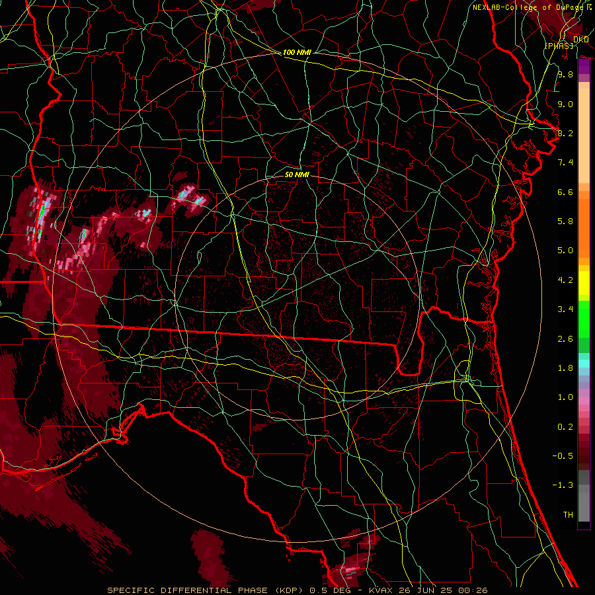
Task: Click the 1.0 legend value
Action: coord(565,397)
